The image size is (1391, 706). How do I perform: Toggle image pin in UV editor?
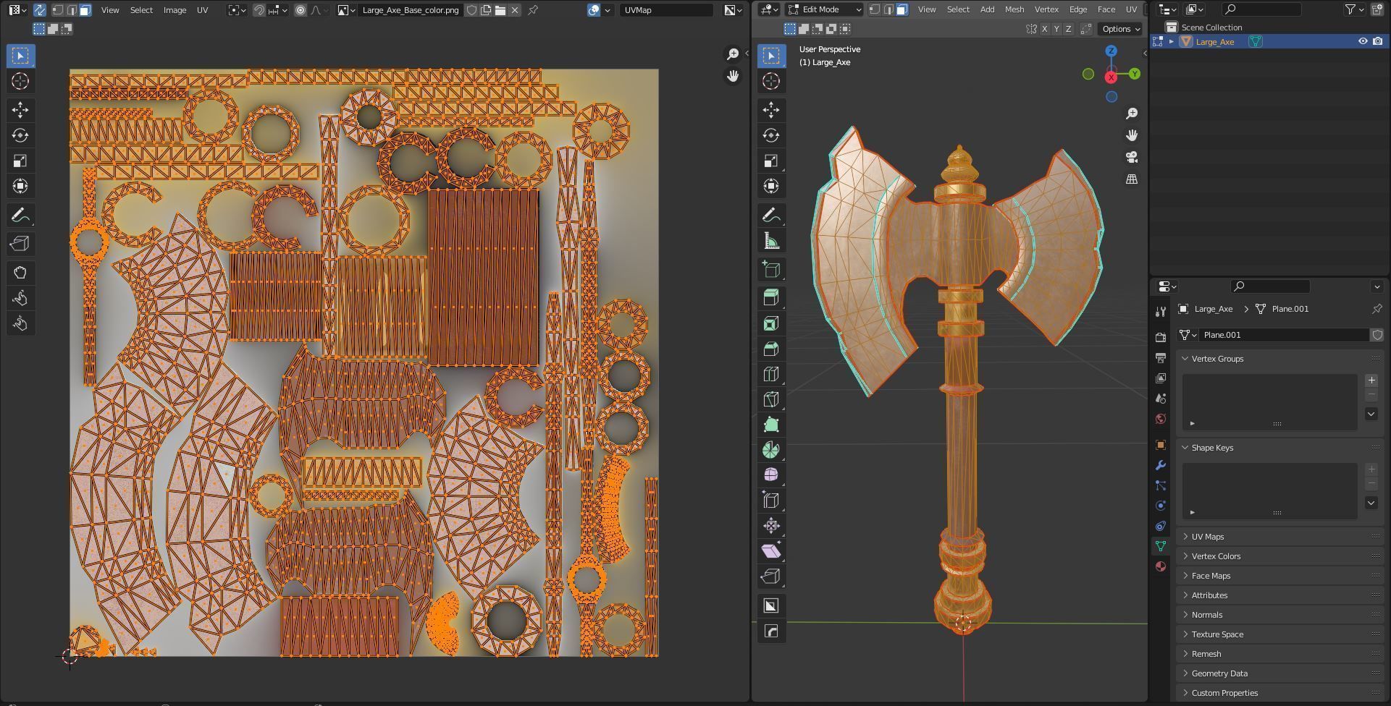pyautogui.click(x=533, y=10)
